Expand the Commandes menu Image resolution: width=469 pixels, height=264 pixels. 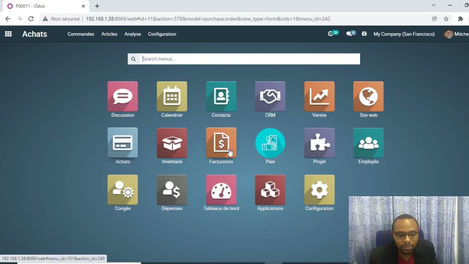pyautogui.click(x=81, y=34)
